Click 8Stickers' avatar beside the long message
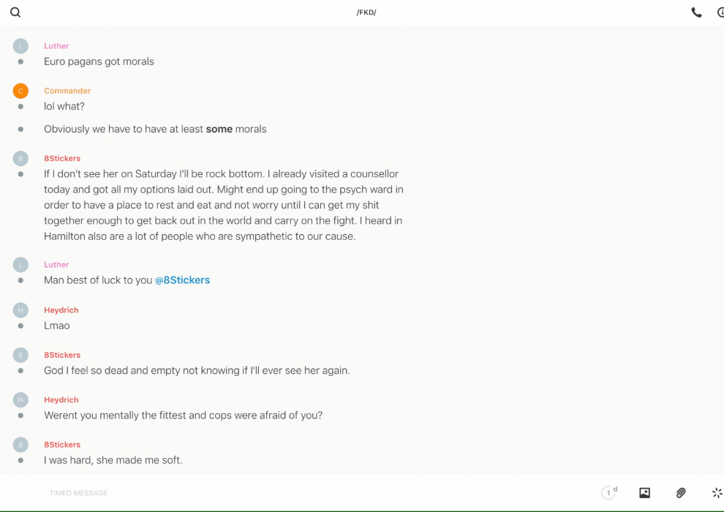 [x=20, y=158]
